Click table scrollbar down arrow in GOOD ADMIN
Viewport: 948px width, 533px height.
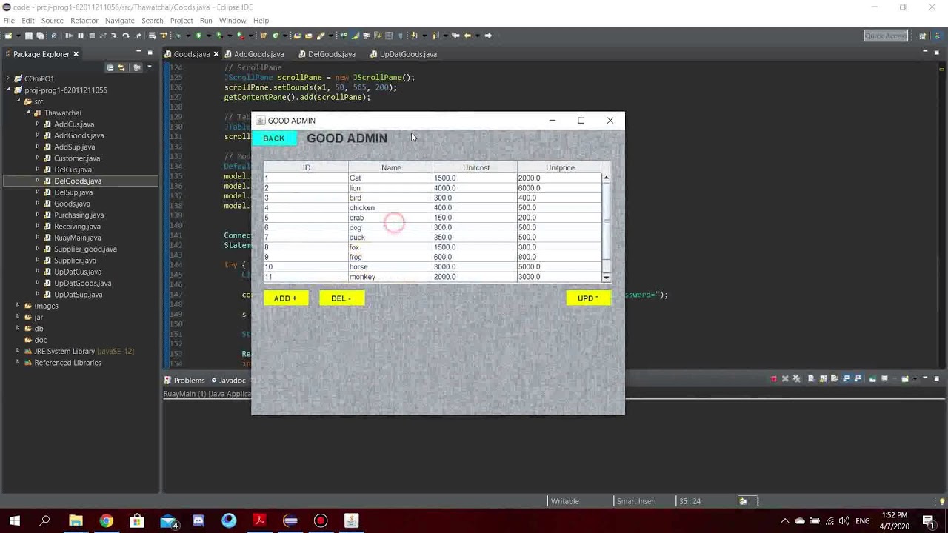606,278
